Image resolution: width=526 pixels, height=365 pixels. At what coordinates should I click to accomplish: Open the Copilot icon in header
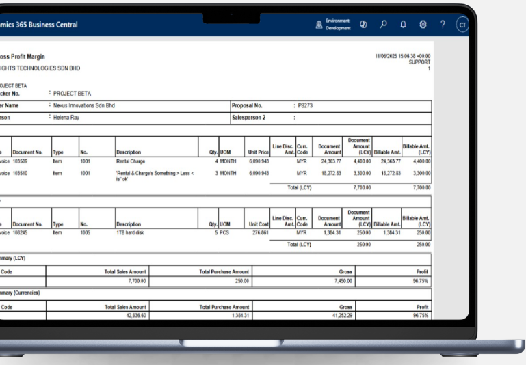click(364, 25)
